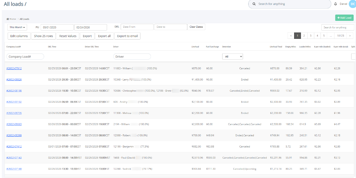Click All Loads breadcrumb text
Screen dimensions: 356x178
[x=24, y=19]
